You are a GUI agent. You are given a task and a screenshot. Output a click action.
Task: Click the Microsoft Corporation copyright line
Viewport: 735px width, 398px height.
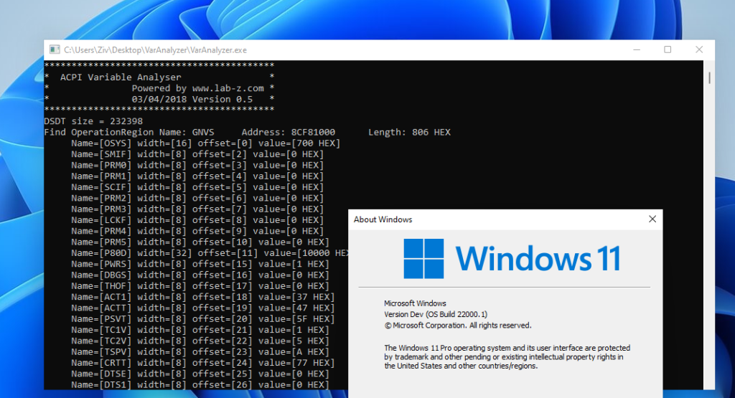(458, 326)
